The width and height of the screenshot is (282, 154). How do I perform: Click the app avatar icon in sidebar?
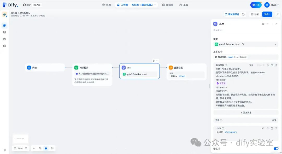point(4,14)
